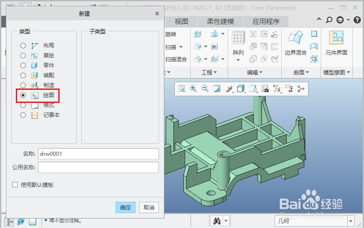Click the Fill surface icon
Viewport: 364px width, 228px height.
tap(314, 34)
